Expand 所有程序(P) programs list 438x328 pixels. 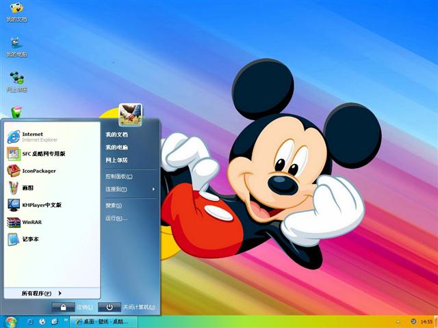[x=41, y=293]
